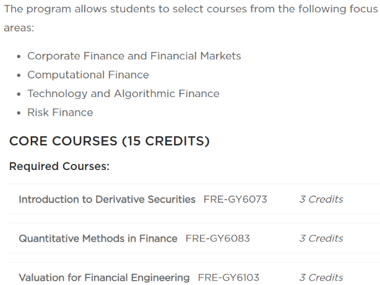The width and height of the screenshot is (380, 285).
Task: Click the FRE-GY6073 course code
Action: coord(235,199)
